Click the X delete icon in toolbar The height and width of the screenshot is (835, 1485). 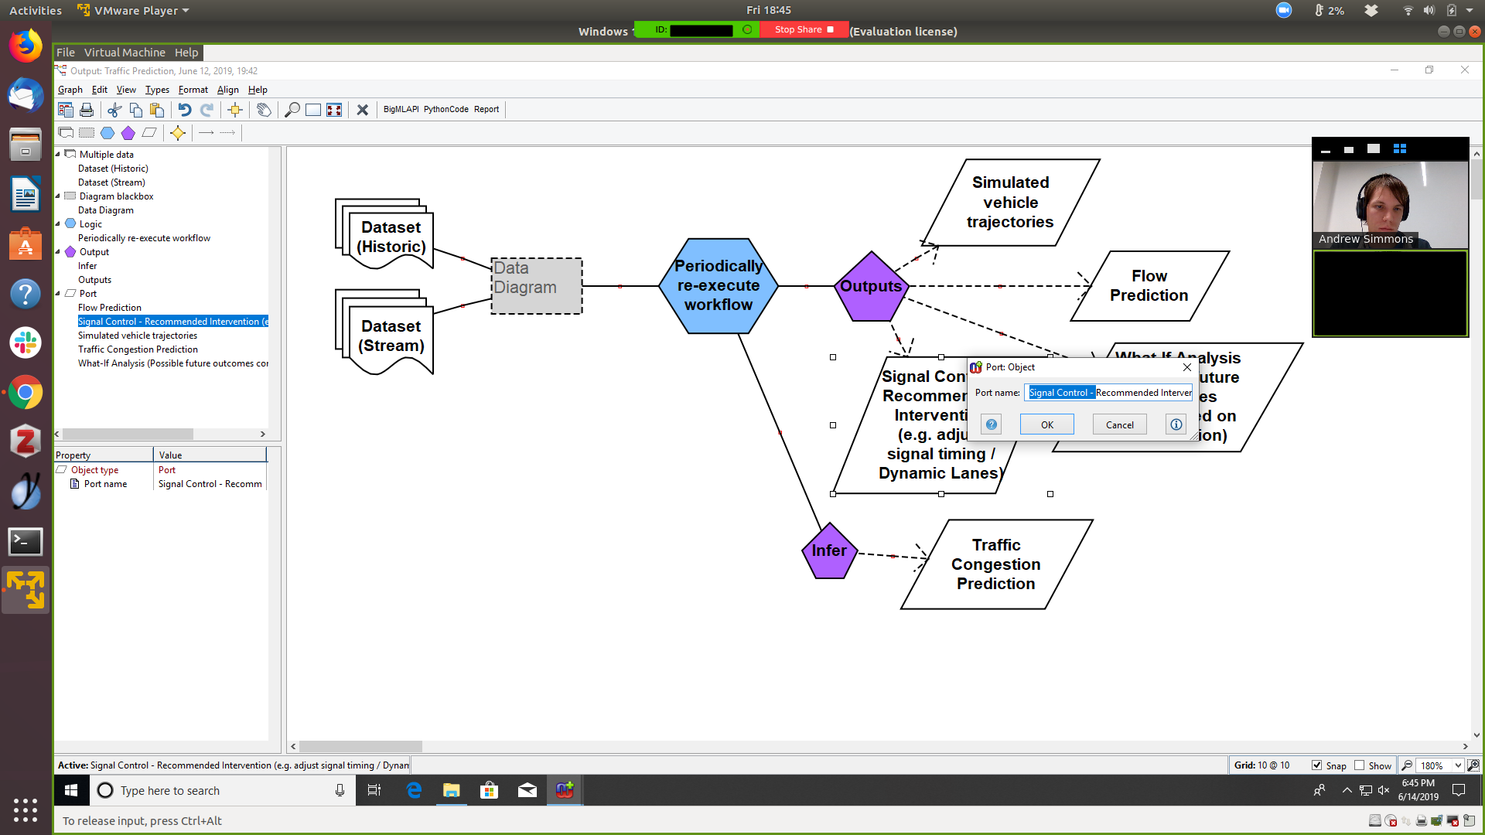click(x=362, y=110)
